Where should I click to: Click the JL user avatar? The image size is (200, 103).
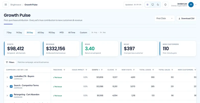tap(191, 4)
